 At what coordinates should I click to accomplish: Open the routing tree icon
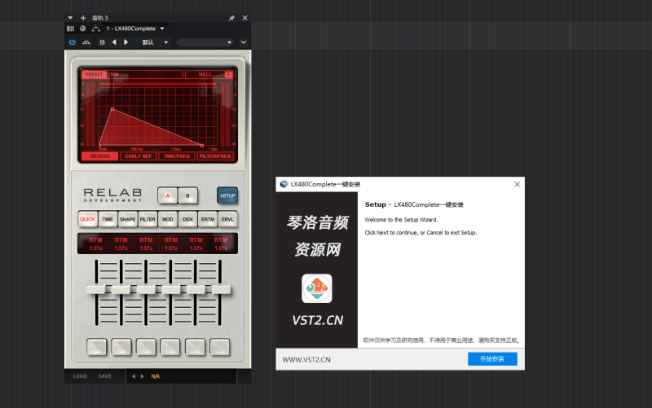tap(95, 29)
